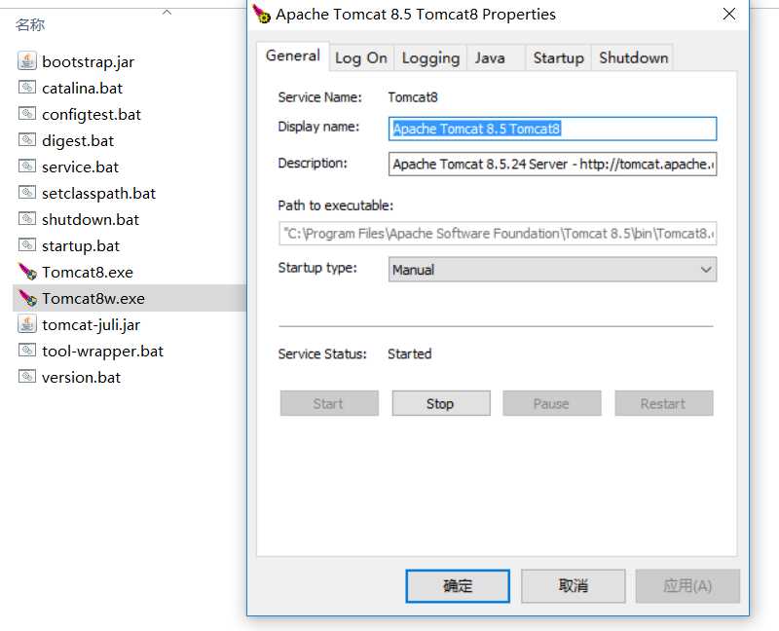The width and height of the screenshot is (779, 631).
Task: Open the Startup tab
Action: (x=558, y=57)
